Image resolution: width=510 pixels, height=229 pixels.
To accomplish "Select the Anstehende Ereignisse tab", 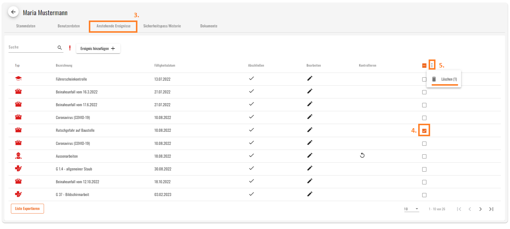I will tap(113, 26).
